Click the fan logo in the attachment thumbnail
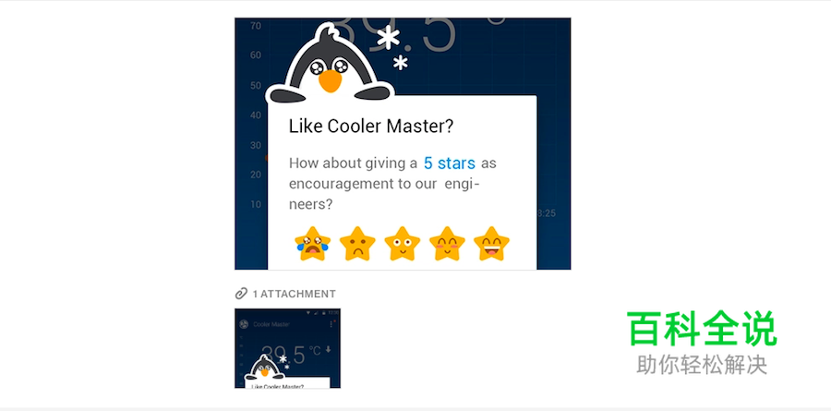 [244, 324]
